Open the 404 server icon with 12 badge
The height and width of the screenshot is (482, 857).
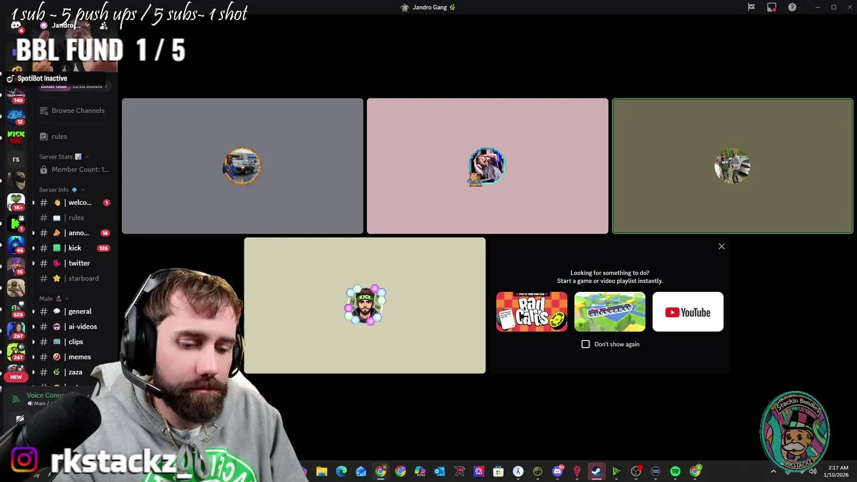[x=16, y=116]
